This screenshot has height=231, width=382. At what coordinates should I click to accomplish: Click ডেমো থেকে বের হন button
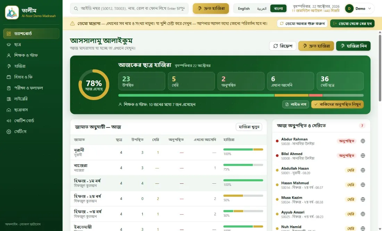coord(352,23)
